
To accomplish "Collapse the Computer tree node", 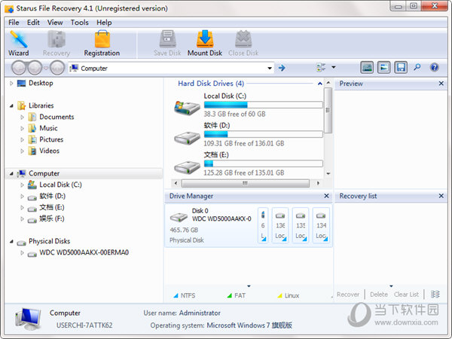I will click(x=11, y=173).
